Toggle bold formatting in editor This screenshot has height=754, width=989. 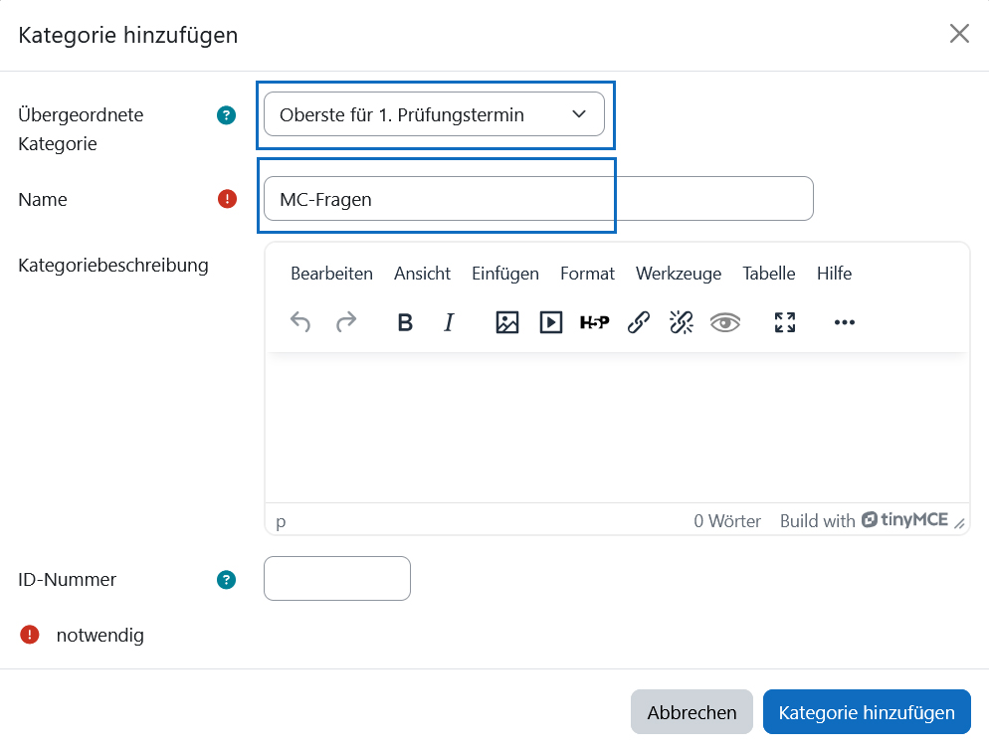[x=405, y=322]
